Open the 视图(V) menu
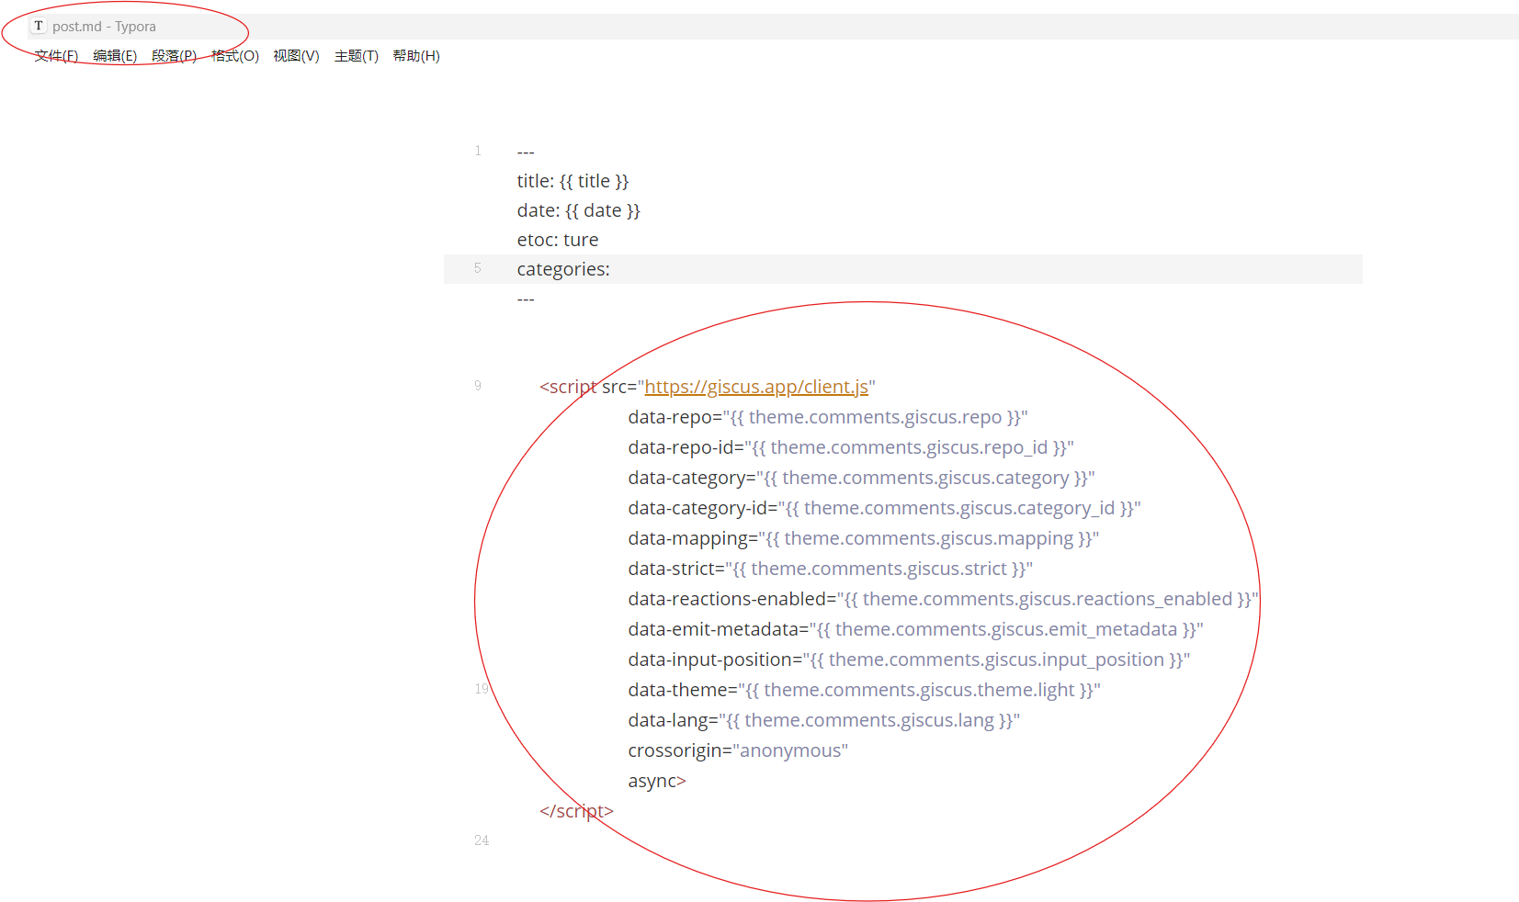 click(296, 56)
